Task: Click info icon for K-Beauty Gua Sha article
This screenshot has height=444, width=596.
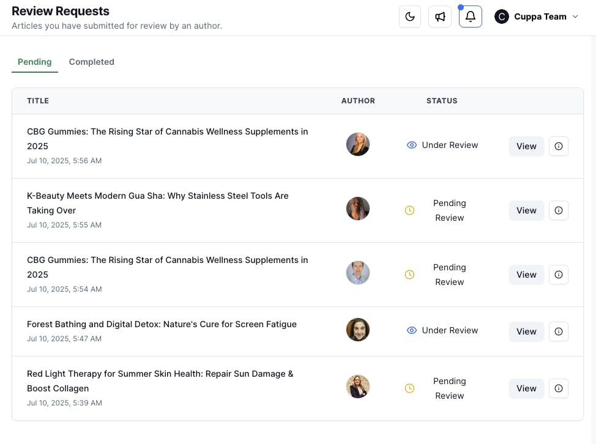Action: (558, 210)
